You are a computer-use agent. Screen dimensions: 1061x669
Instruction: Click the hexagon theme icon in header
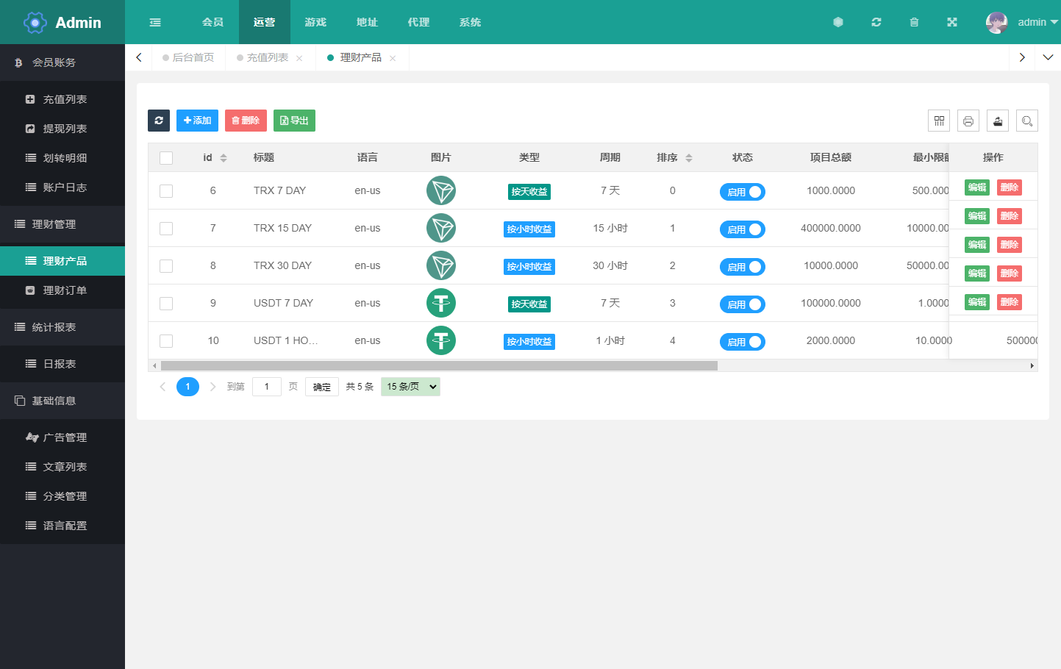tap(838, 22)
